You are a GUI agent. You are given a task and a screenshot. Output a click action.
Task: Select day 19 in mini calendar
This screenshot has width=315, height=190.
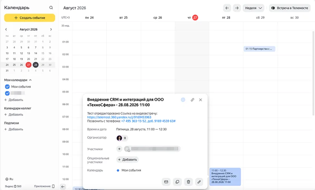(21, 59)
